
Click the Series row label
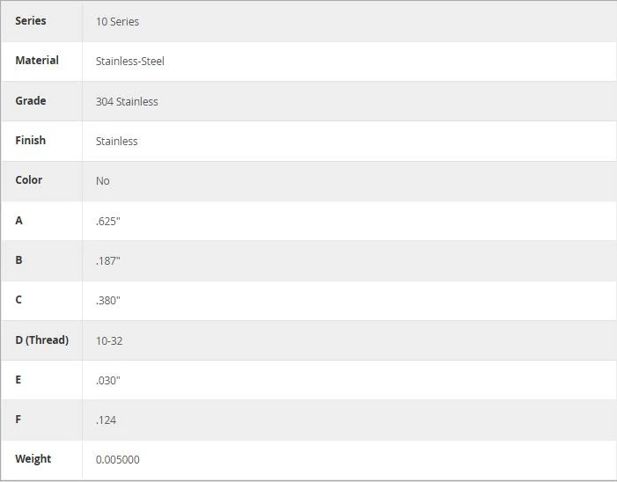click(31, 21)
